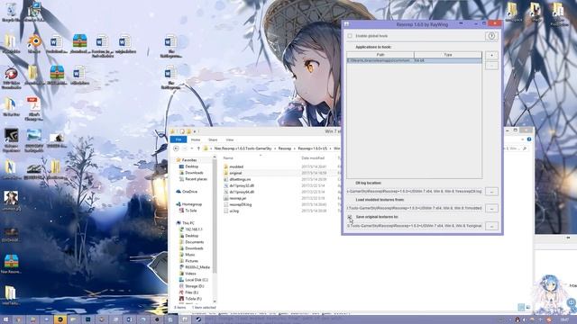577x324 pixels.
Task: Browse for Save original textures folder
Action: point(491,226)
